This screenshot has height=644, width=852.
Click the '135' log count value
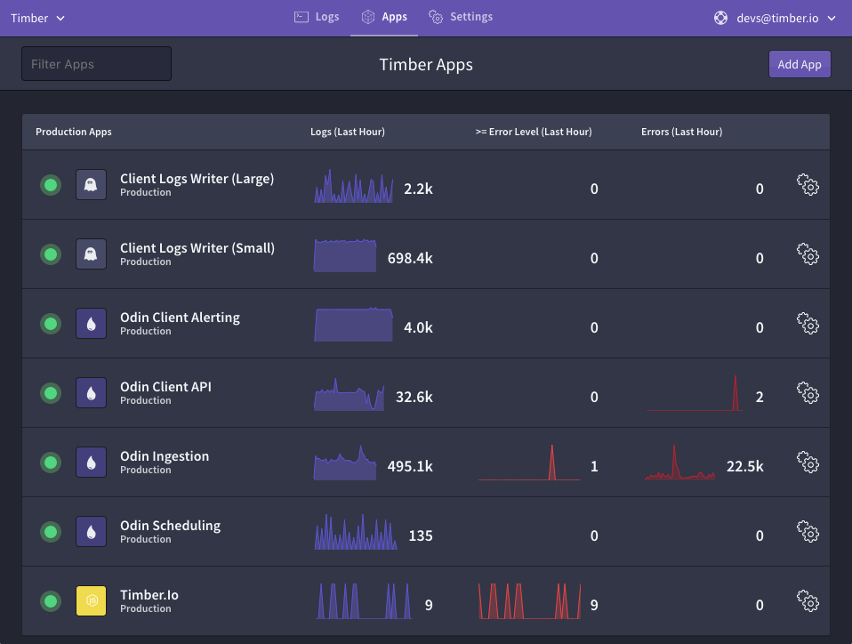click(x=421, y=535)
